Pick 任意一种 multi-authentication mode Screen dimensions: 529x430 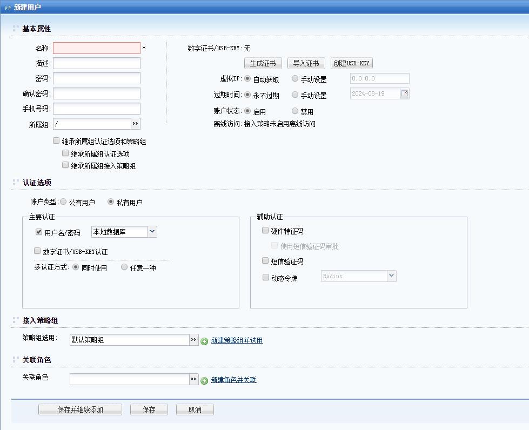coord(124,267)
